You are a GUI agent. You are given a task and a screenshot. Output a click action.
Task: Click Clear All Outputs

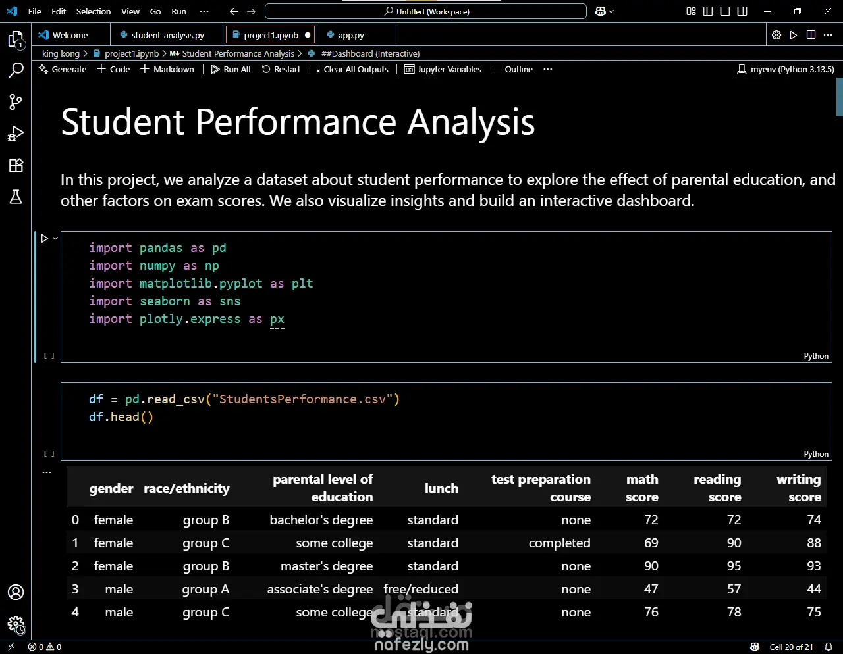click(x=350, y=69)
